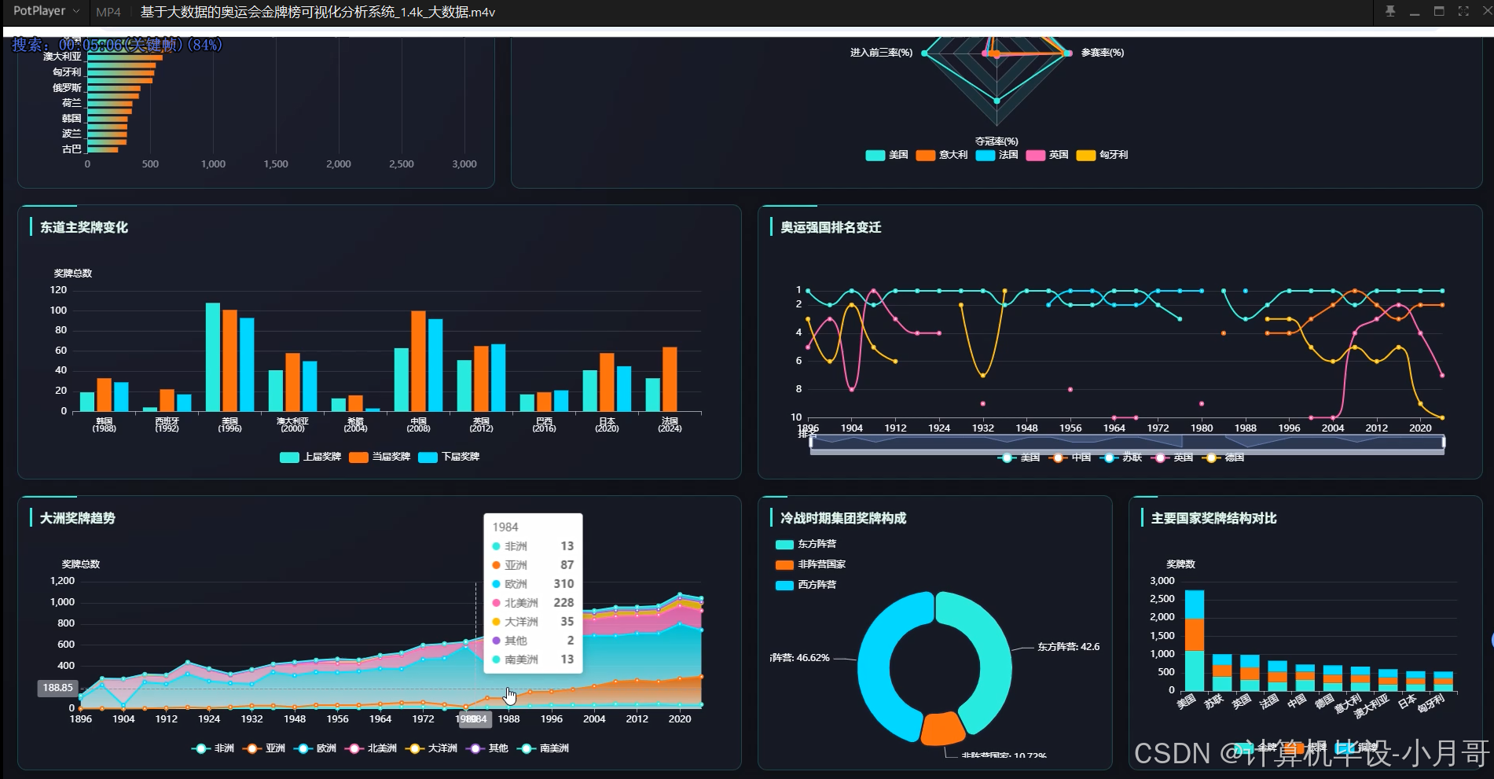Click 北美洲 228 row in the 1984 tooltip
The image size is (1494, 779).
pyautogui.click(x=533, y=603)
